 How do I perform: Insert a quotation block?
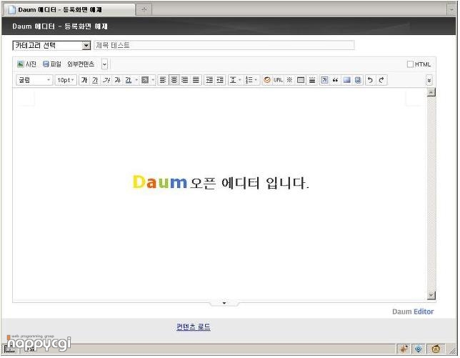coord(335,80)
